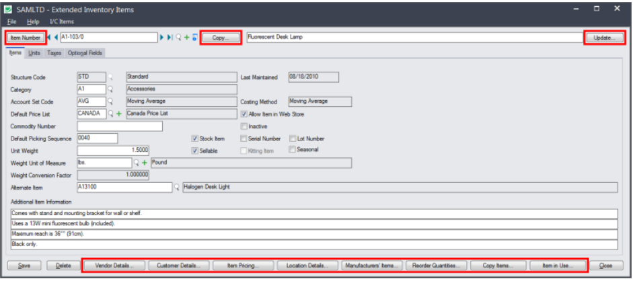Switch to the Optional Fields tab
633x281 pixels.
click(85, 53)
